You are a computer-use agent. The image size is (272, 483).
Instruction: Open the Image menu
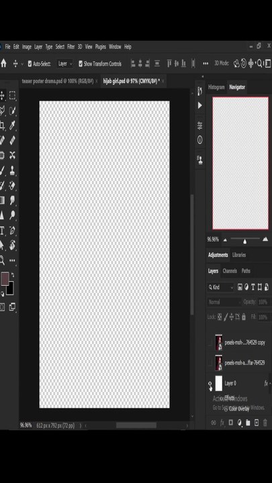pyautogui.click(x=26, y=47)
